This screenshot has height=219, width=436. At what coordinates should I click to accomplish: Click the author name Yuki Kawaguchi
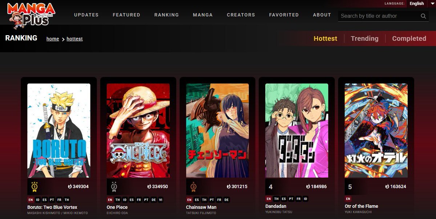[x=359, y=212]
